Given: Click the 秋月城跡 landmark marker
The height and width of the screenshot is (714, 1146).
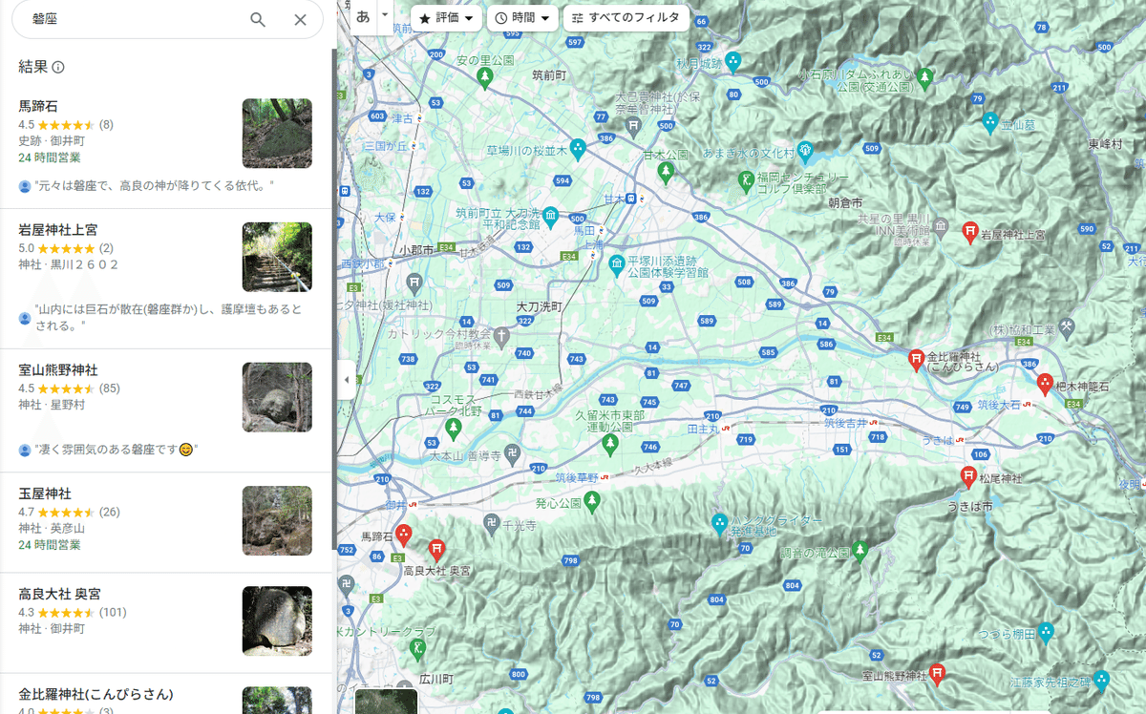Looking at the screenshot, I should pos(733,63).
